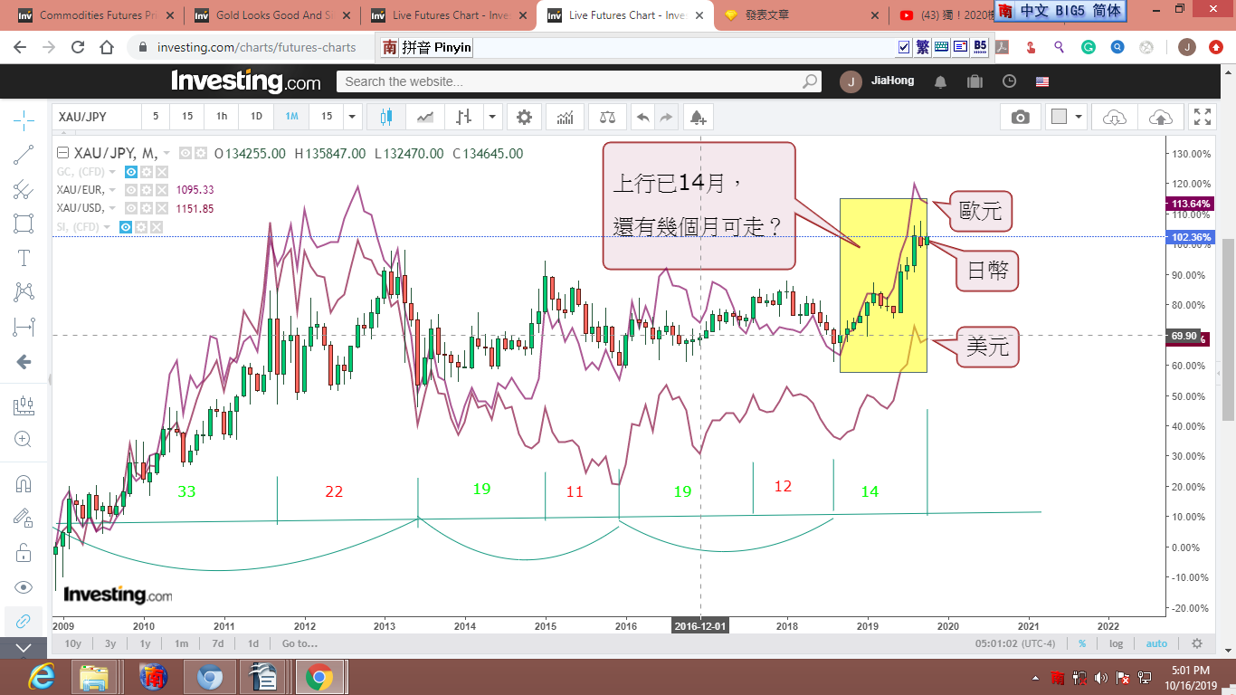
Task: Enable the magnet mode tool
Action: pyautogui.click(x=24, y=483)
